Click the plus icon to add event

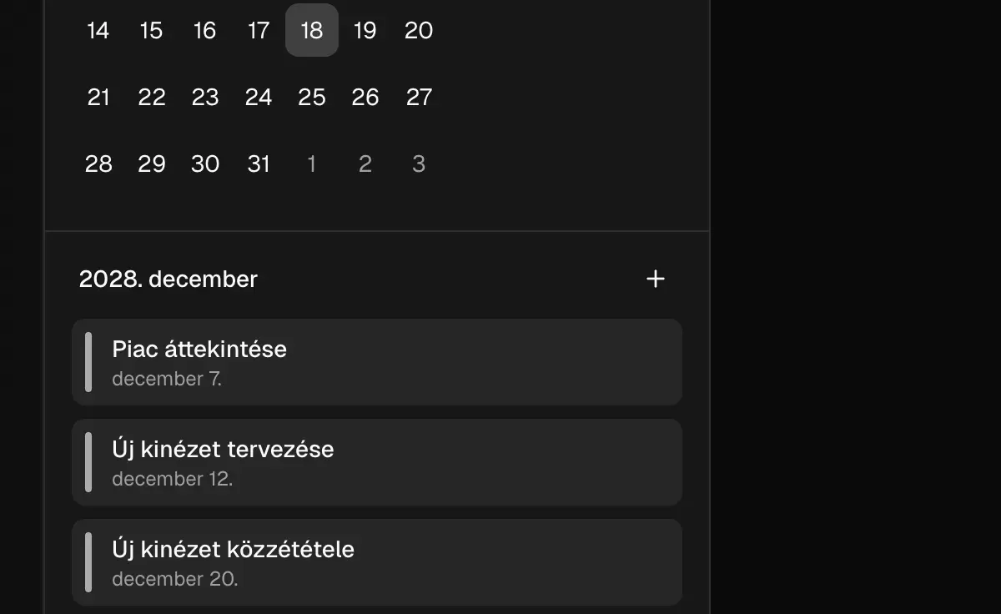[656, 279]
